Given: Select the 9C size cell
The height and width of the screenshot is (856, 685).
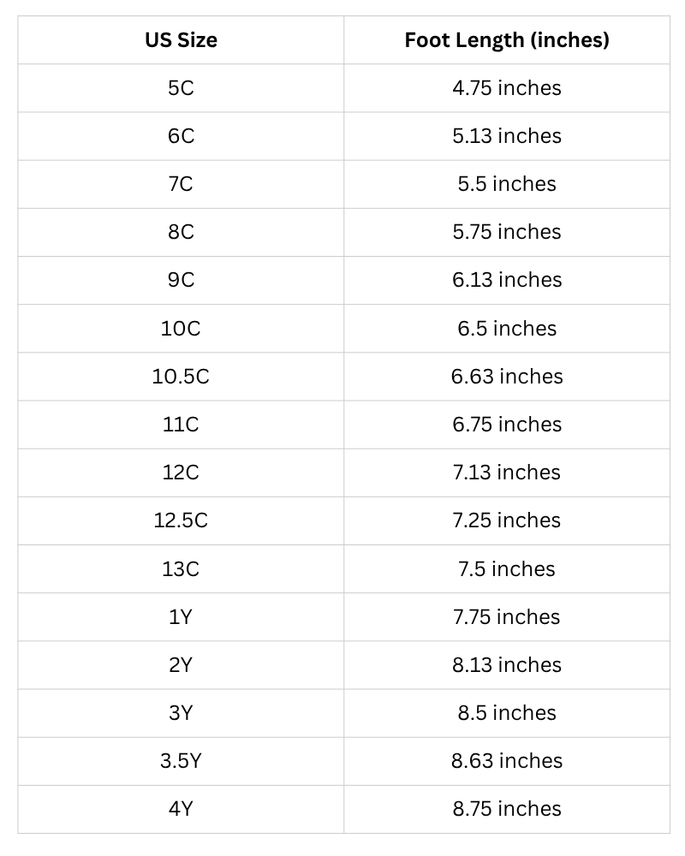Looking at the screenshot, I should tap(181, 280).
